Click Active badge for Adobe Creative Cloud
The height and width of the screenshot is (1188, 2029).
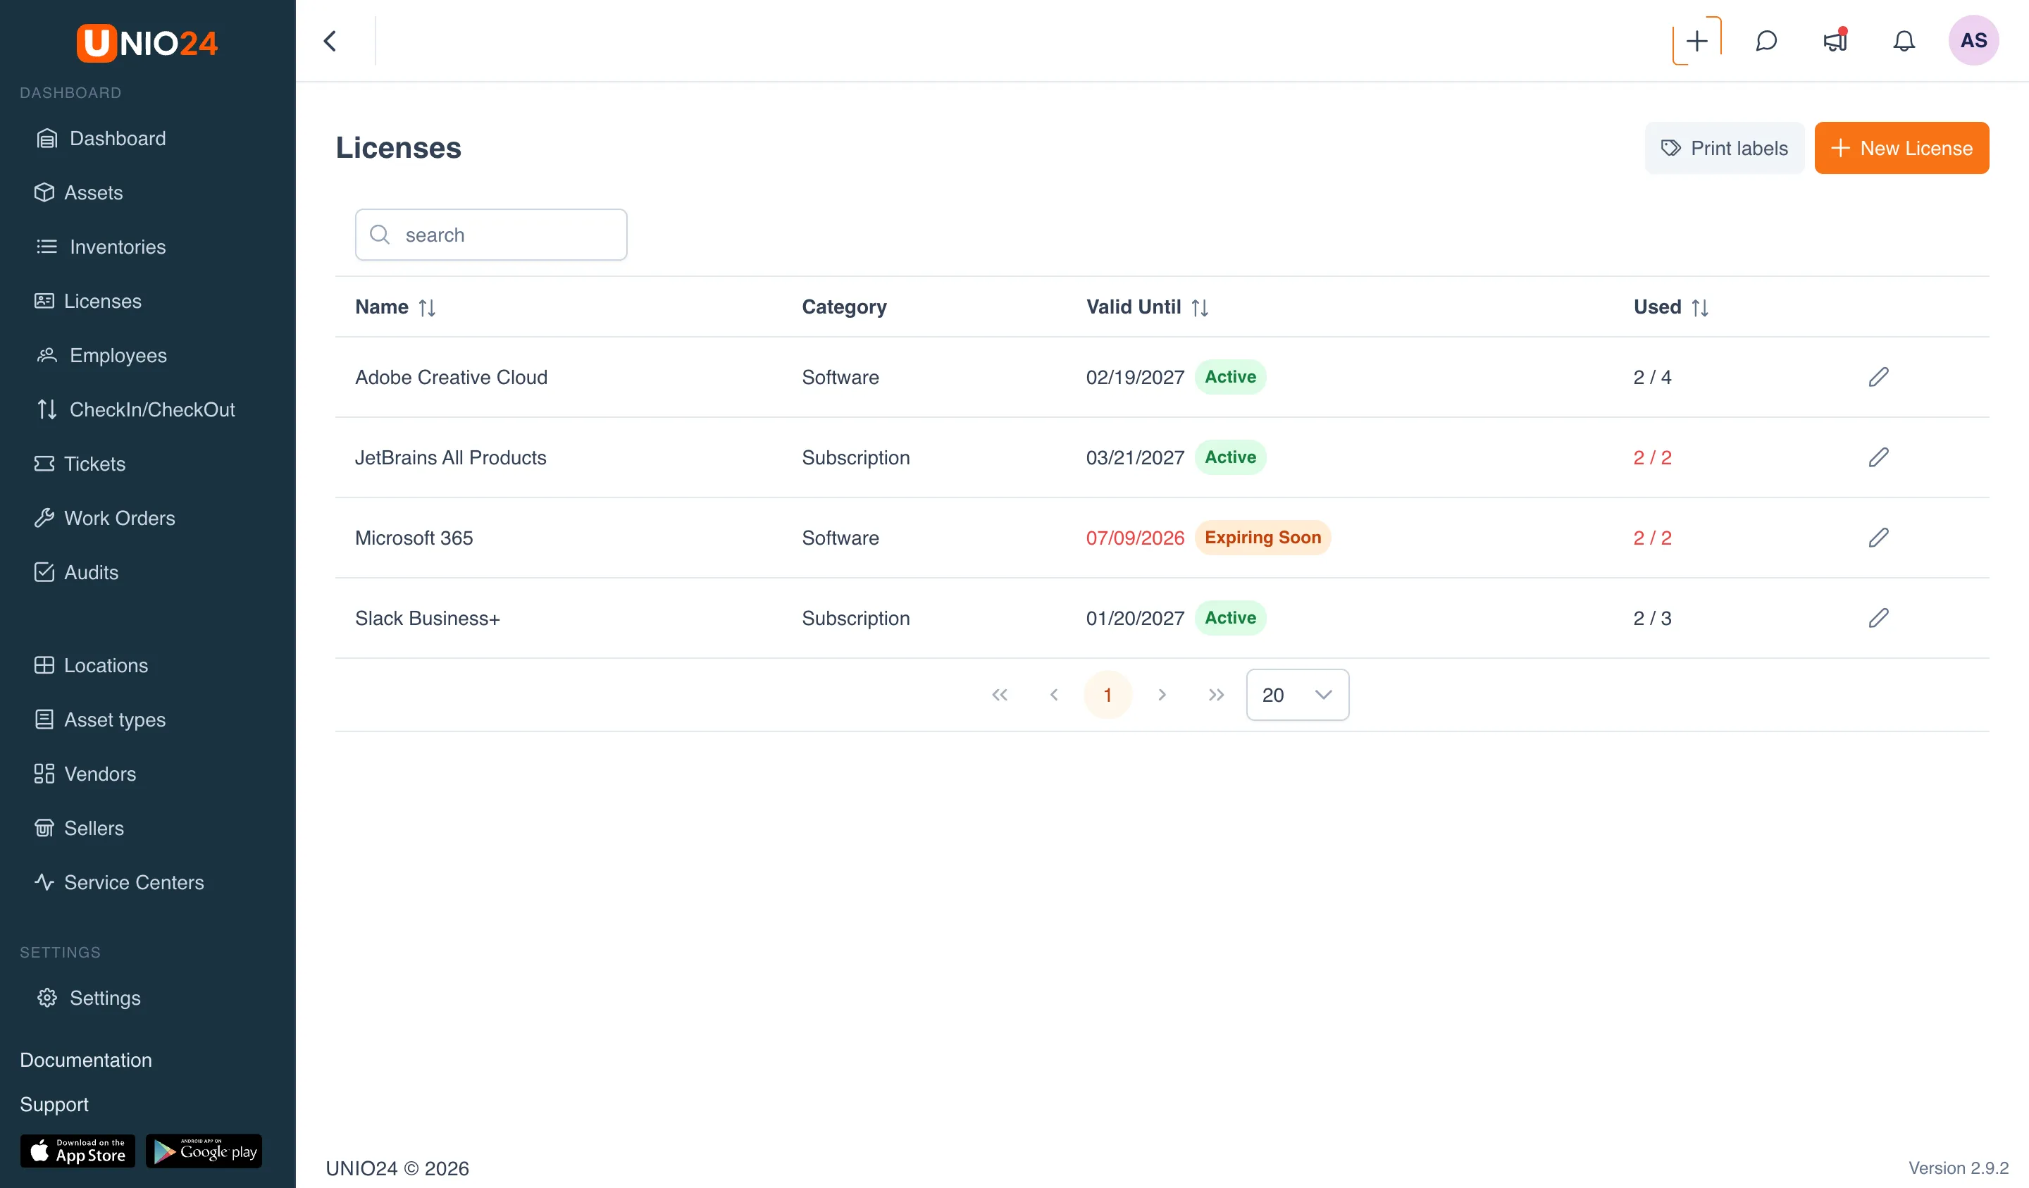tap(1229, 377)
